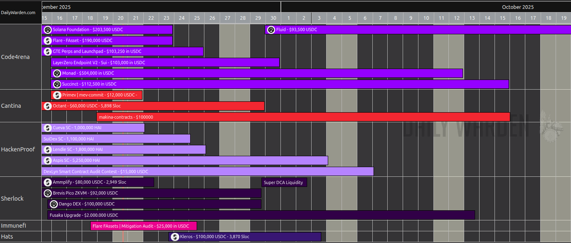
Task: Open Flare FAssets Mitigation Audit bar
Action: point(143,226)
